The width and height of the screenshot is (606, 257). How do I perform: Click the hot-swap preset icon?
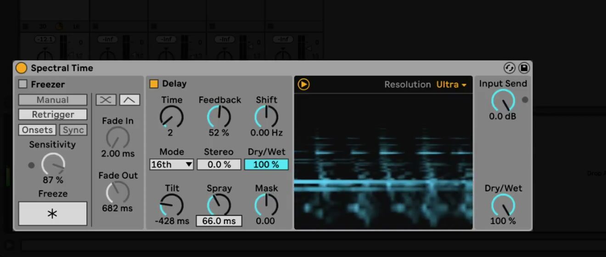pos(510,68)
